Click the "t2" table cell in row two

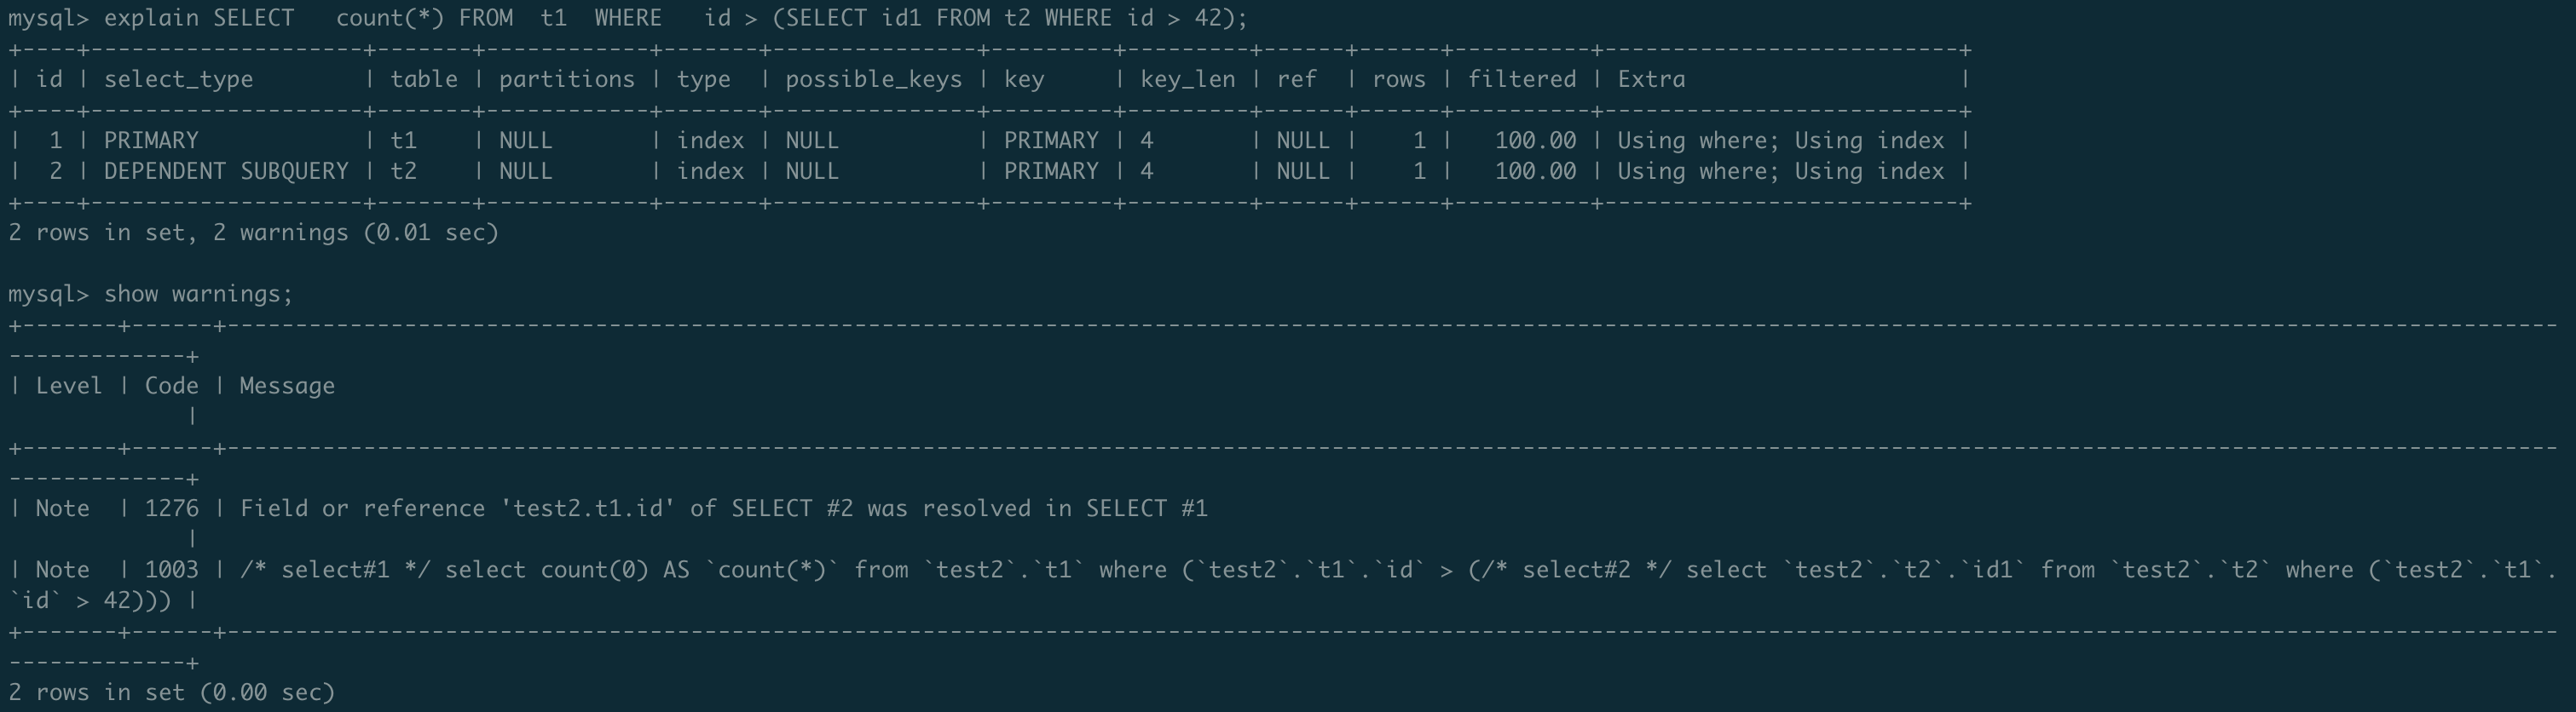tap(403, 172)
